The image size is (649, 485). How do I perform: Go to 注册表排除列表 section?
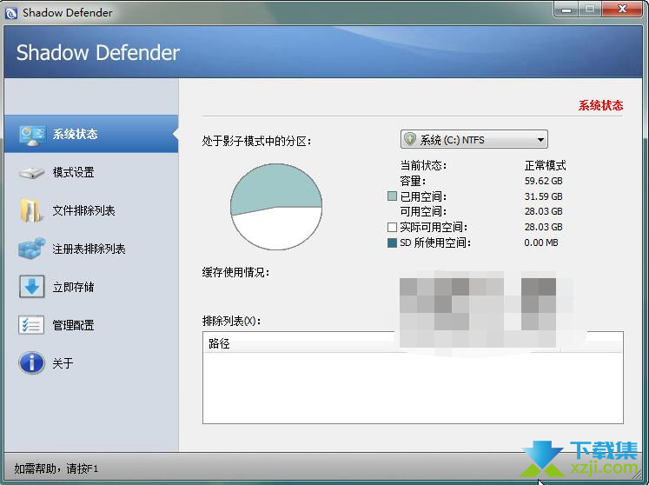click(91, 249)
